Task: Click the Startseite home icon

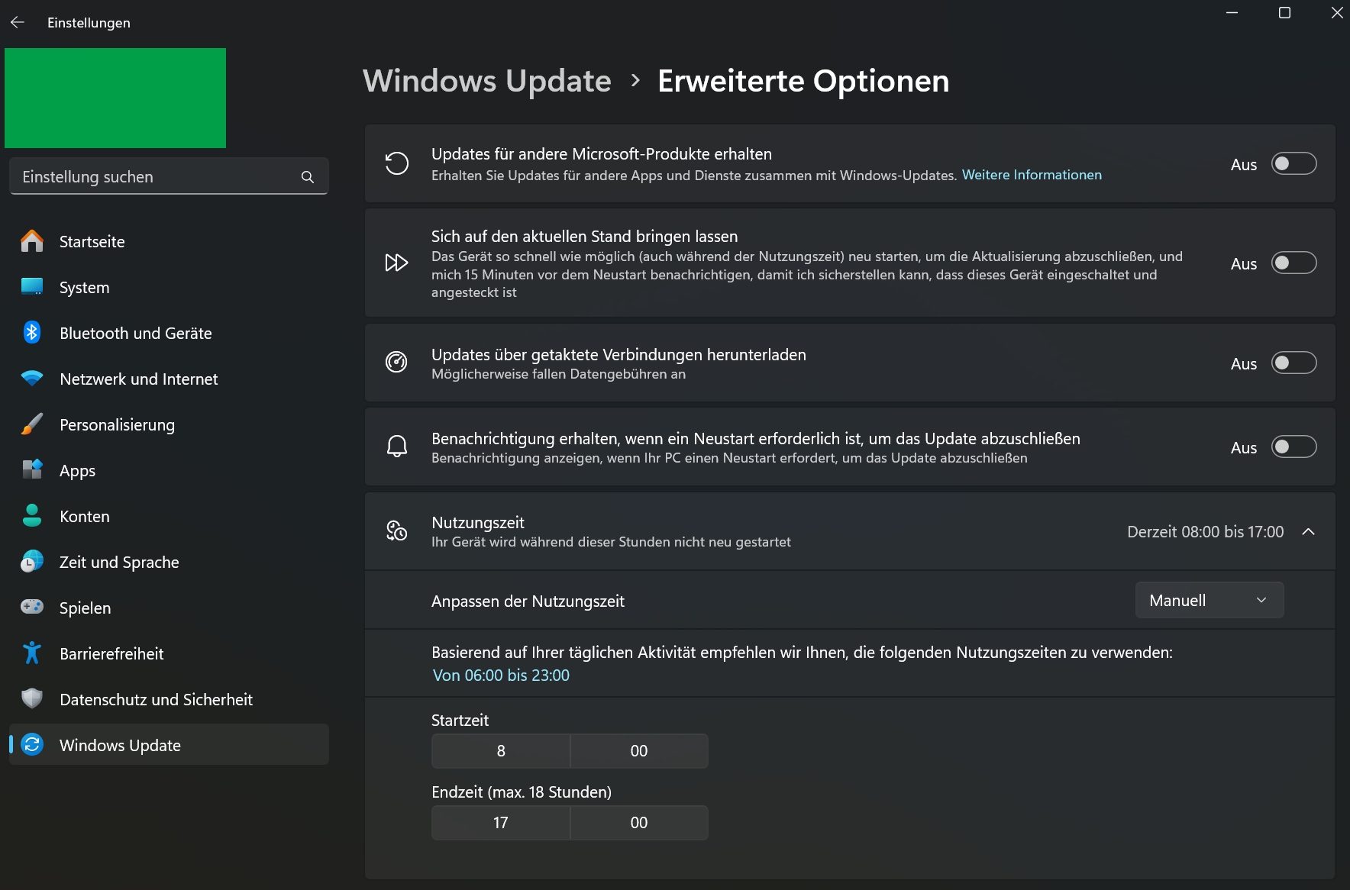Action: (32, 241)
